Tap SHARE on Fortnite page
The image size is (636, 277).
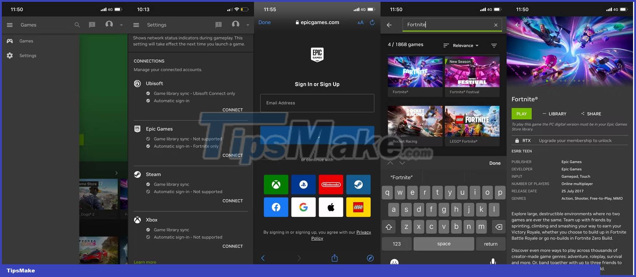coord(591,114)
